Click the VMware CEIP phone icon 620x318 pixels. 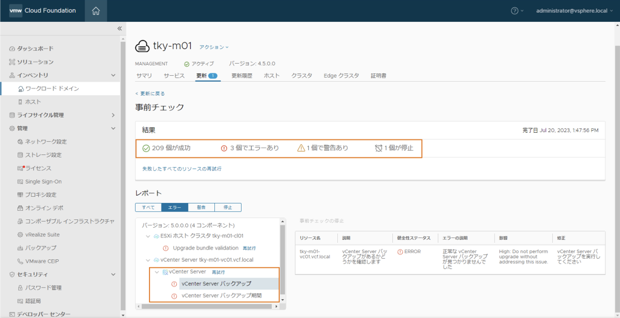click(x=20, y=262)
